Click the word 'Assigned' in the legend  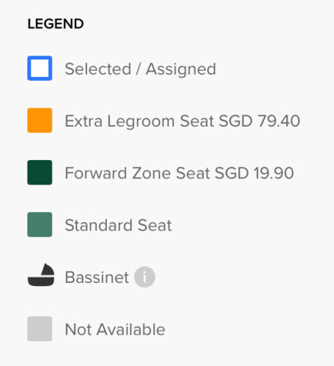(x=181, y=69)
